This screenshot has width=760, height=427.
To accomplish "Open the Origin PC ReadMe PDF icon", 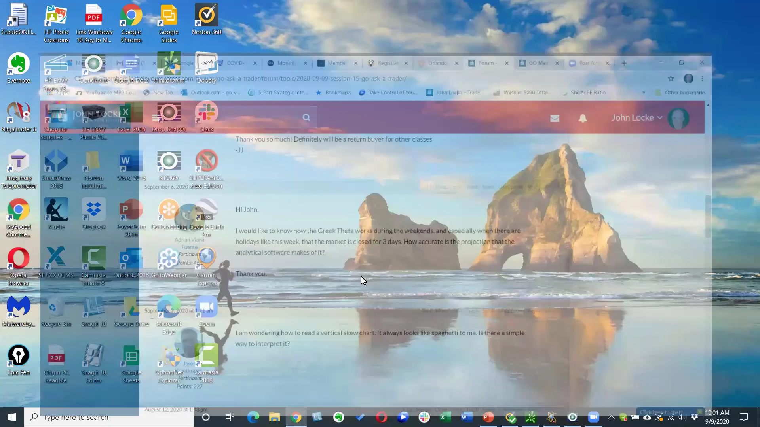I will click(56, 364).
